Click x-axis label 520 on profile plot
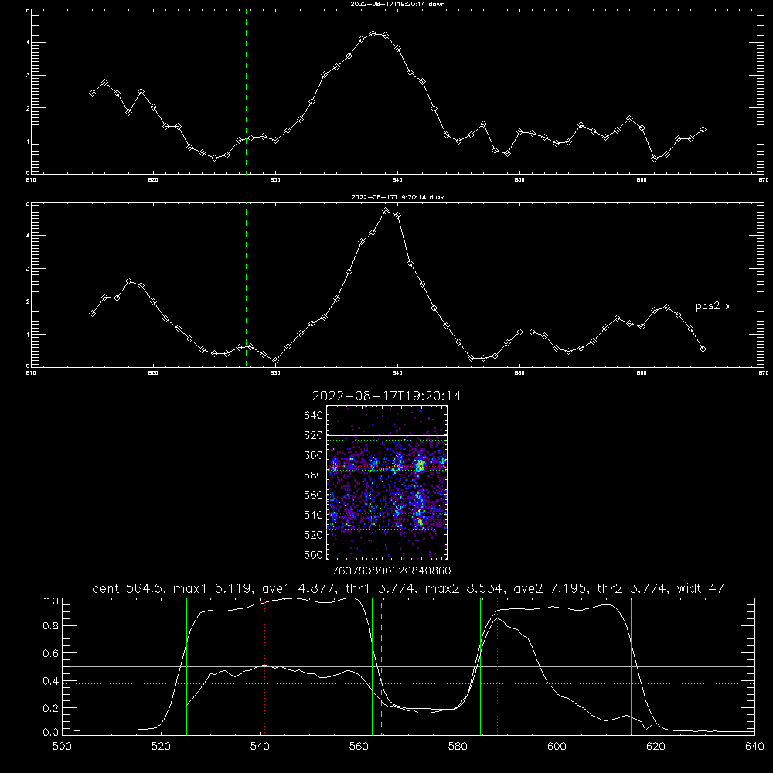 (161, 747)
